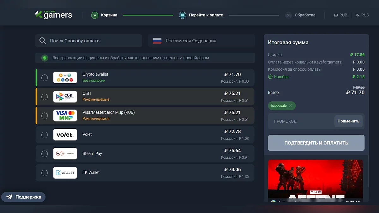Go to the Перейти к оплате step

click(x=201, y=15)
